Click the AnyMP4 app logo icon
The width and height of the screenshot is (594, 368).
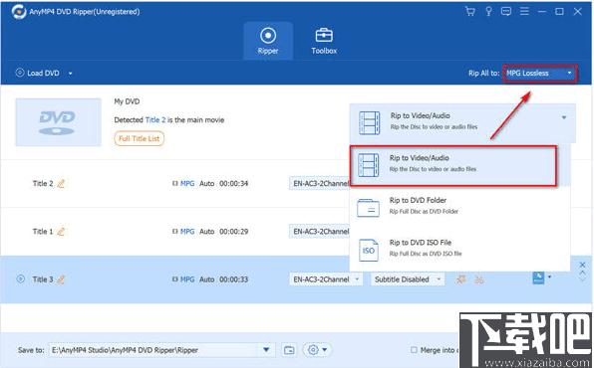[x=18, y=12]
